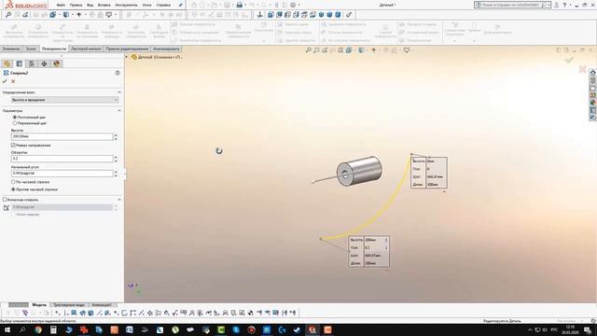
Task: Click the Обороты value input field
Action: click(x=62, y=159)
